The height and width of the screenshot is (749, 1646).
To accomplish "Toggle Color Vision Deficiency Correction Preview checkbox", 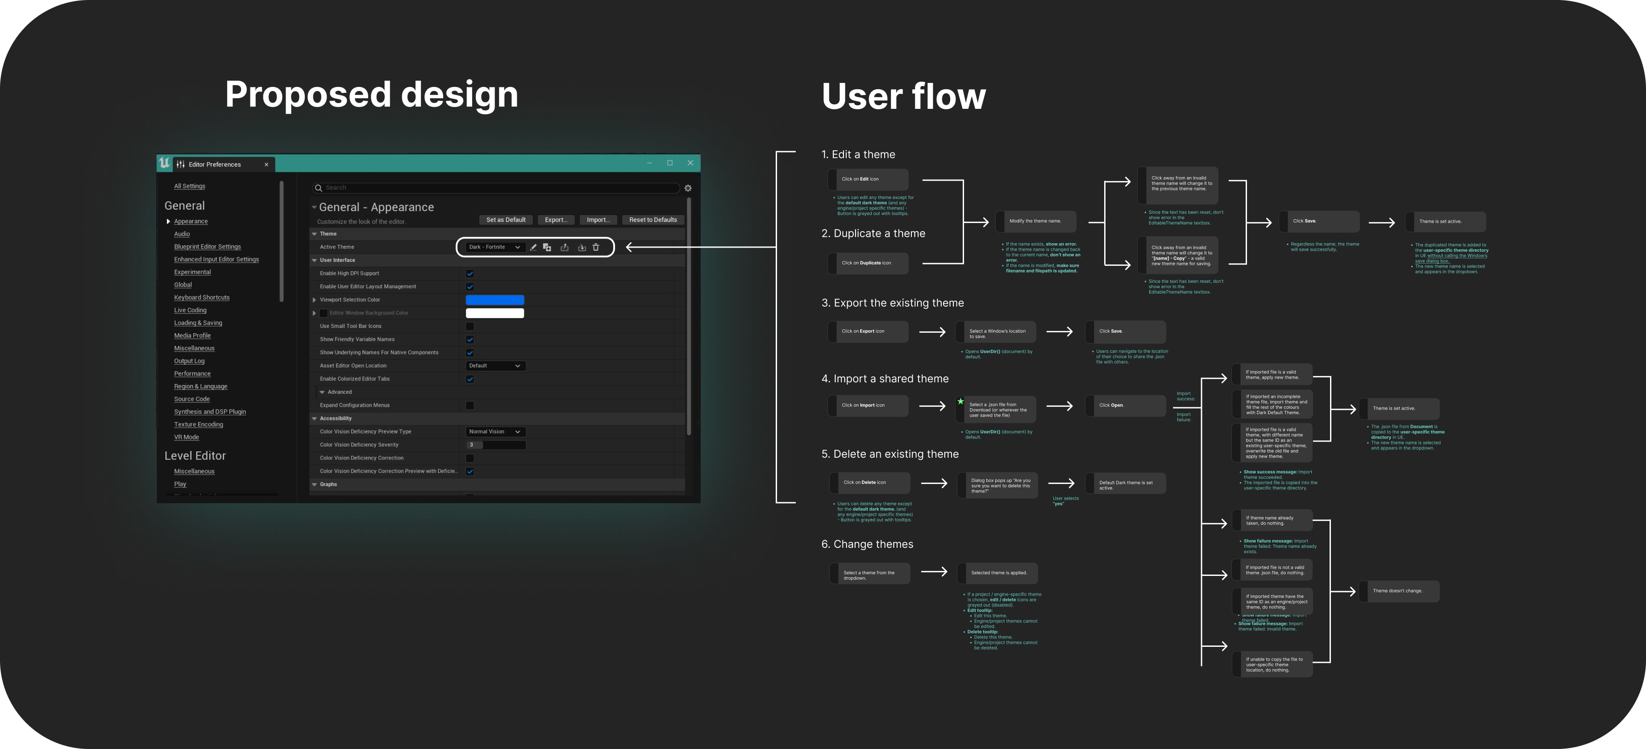I will (x=470, y=471).
